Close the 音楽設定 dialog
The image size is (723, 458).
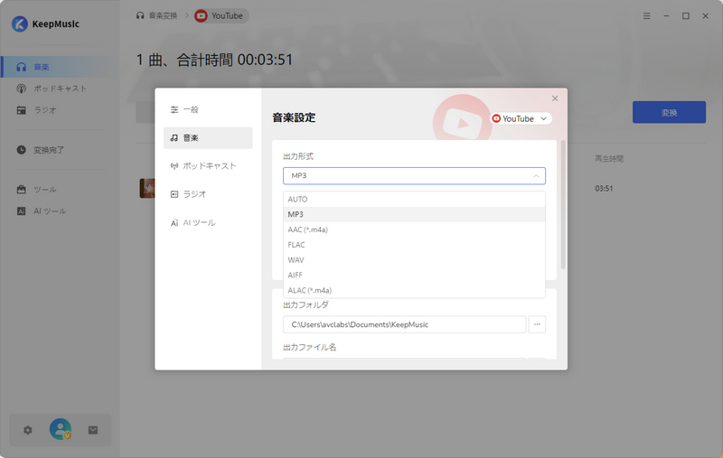pyautogui.click(x=555, y=98)
